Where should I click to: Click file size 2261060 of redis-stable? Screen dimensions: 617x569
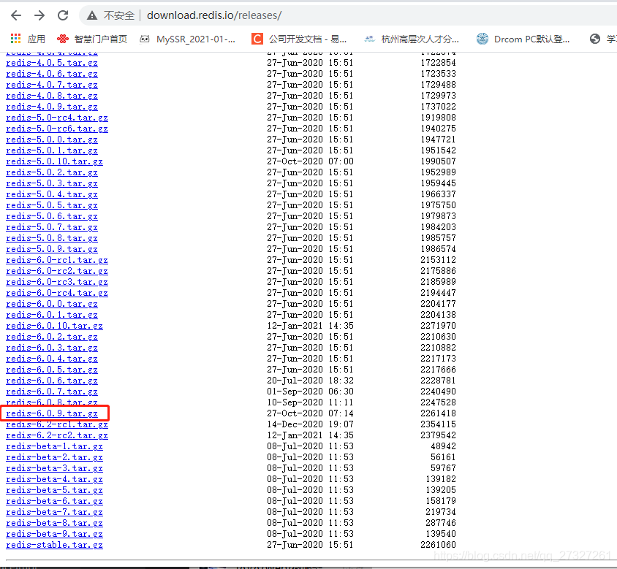coord(438,545)
